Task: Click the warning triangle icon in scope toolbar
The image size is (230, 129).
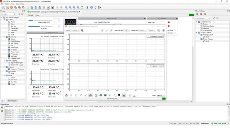Action: [x=134, y=96]
